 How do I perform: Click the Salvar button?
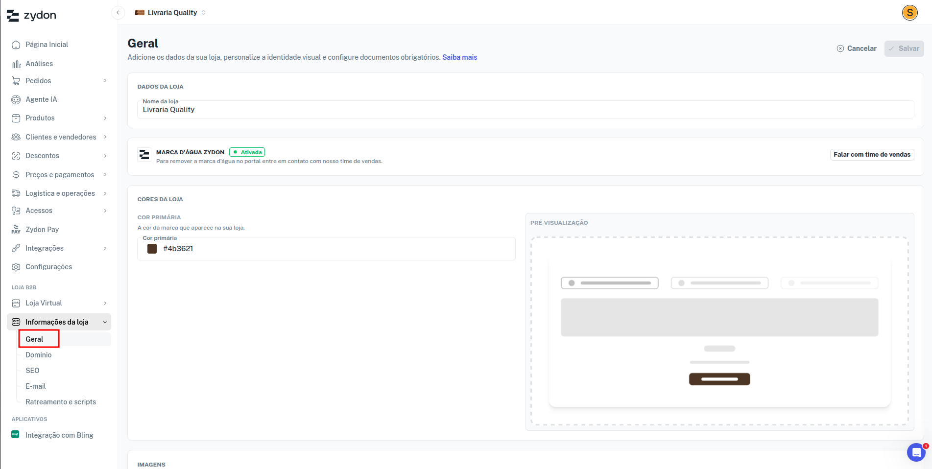(904, 48)
